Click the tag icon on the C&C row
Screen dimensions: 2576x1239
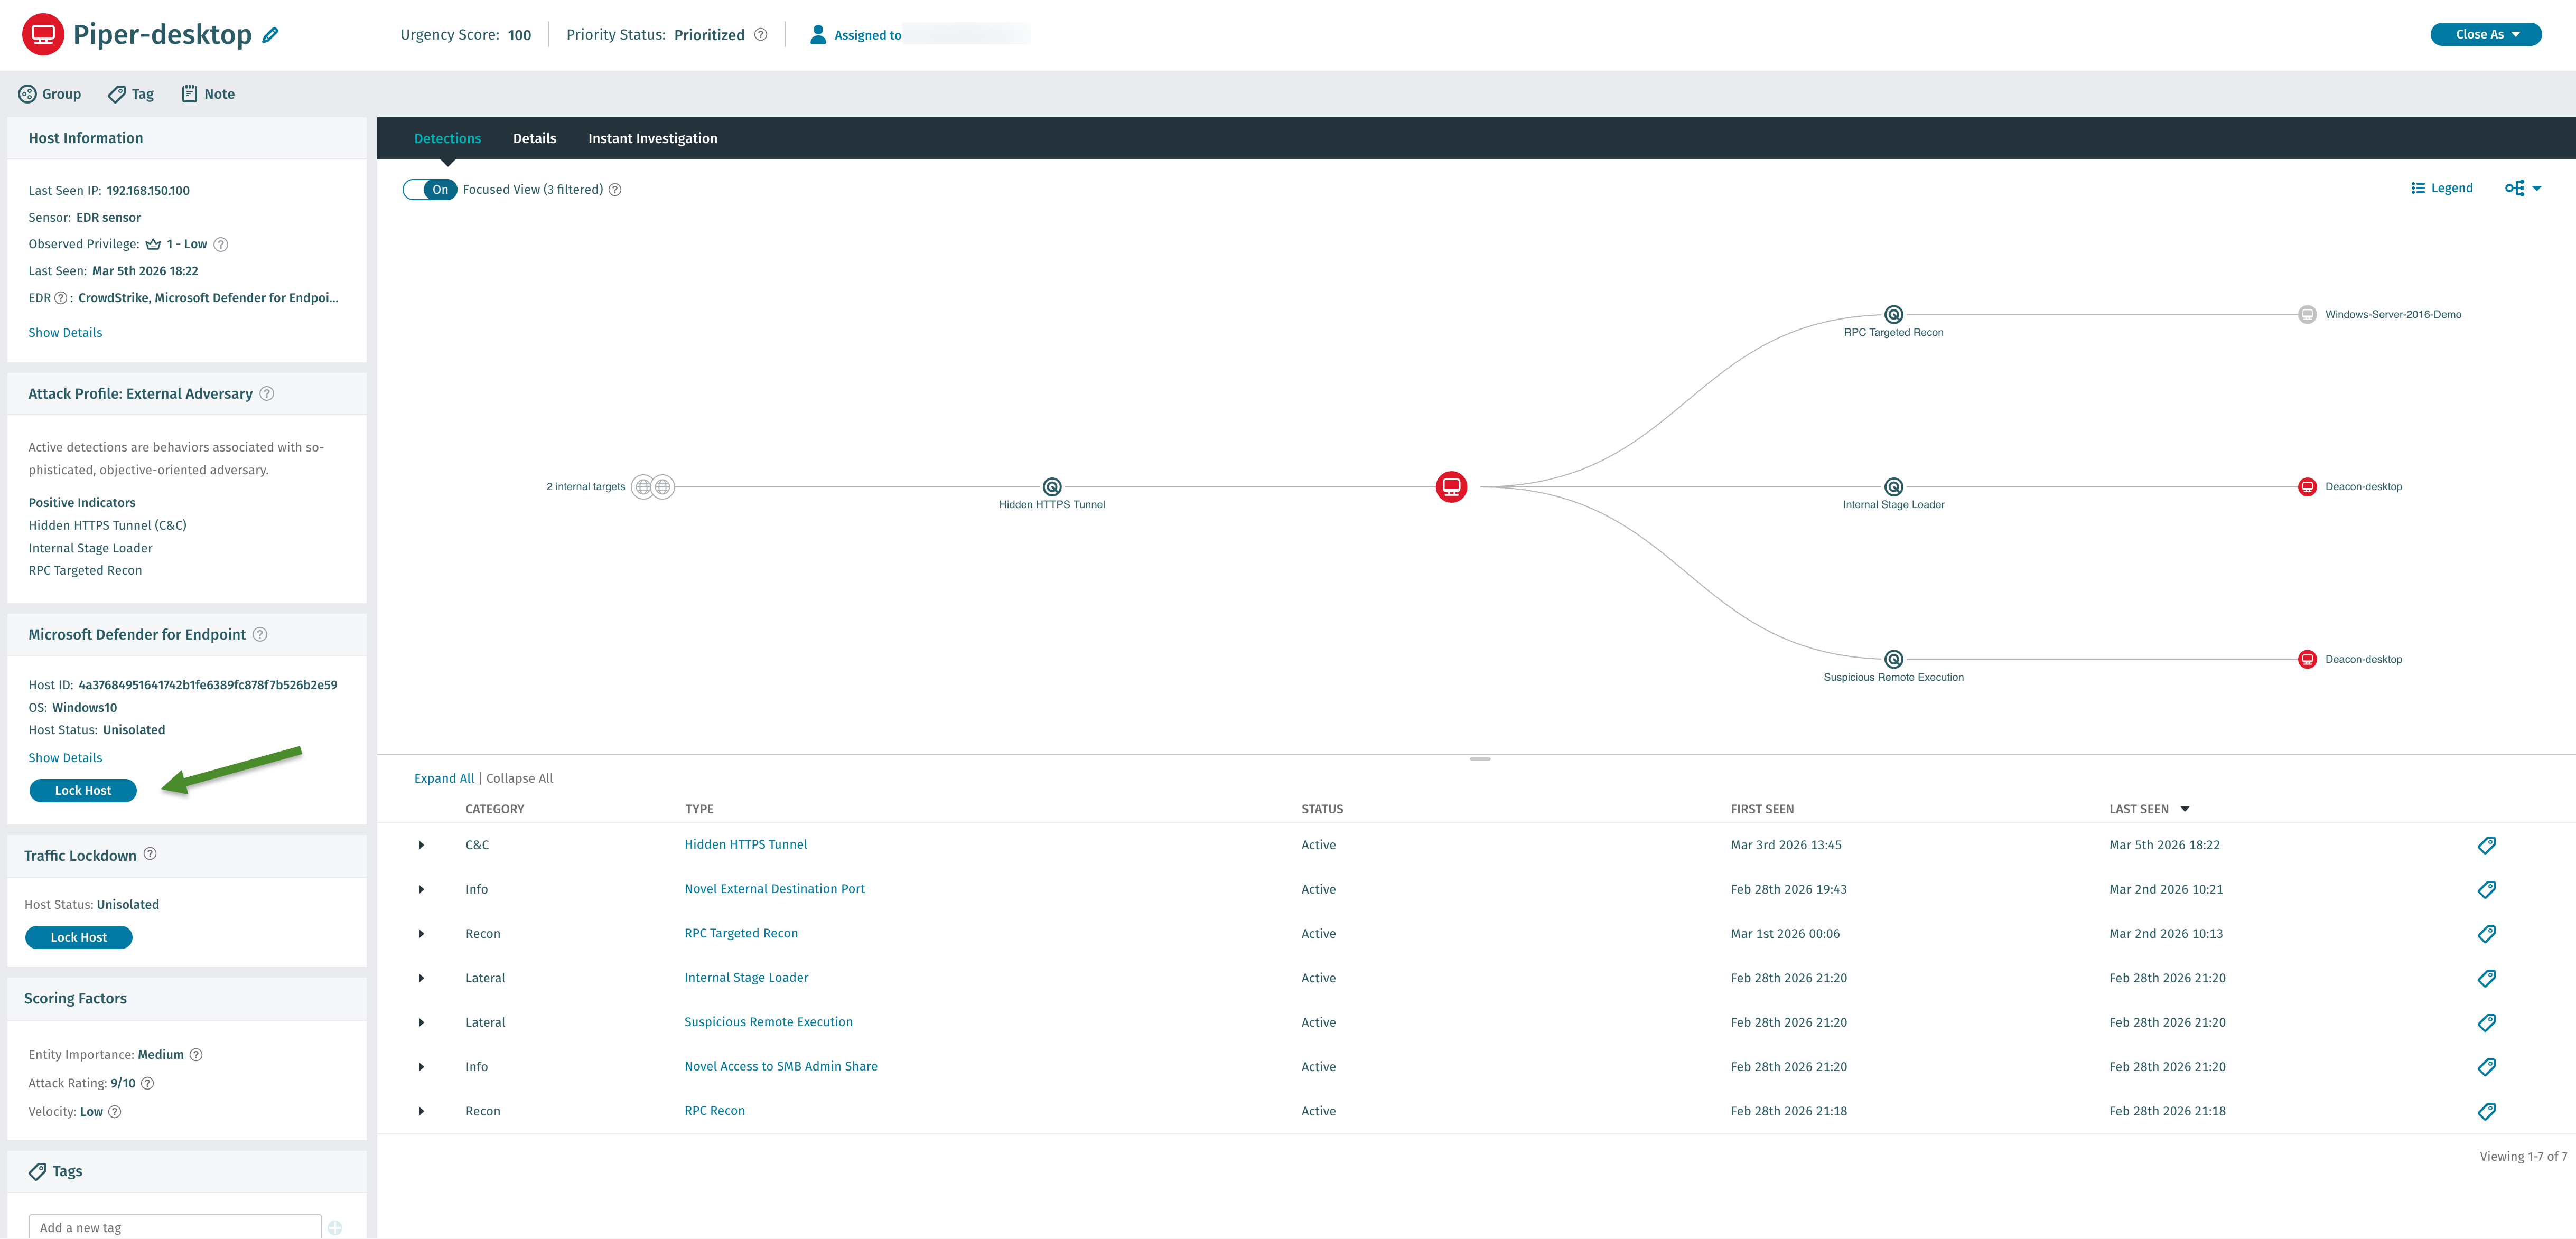click(x=2486, y=845)
